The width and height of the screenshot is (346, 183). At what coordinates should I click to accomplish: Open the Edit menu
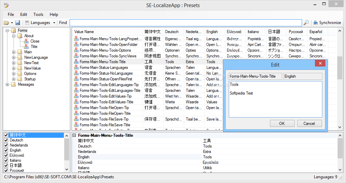(x=24, y=14)
